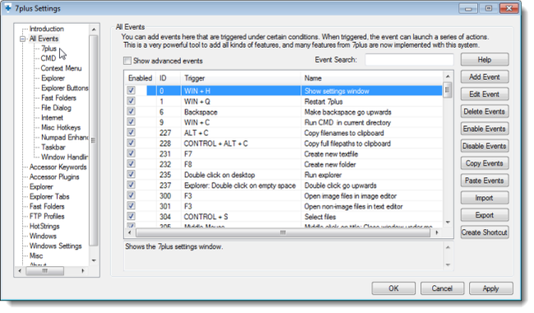This screenshot has height=313, width=534.
Task: Select File Dialog tree item
Action: click(x=56, y=108)
